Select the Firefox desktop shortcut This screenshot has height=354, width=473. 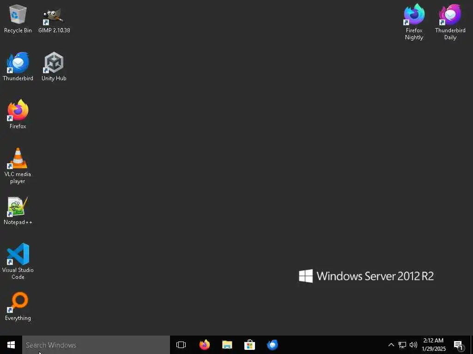[18, 114]
